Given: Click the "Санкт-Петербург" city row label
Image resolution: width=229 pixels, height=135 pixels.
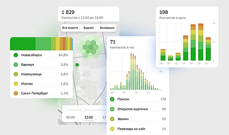Looking at the screenshot, I should click(34, 93).
